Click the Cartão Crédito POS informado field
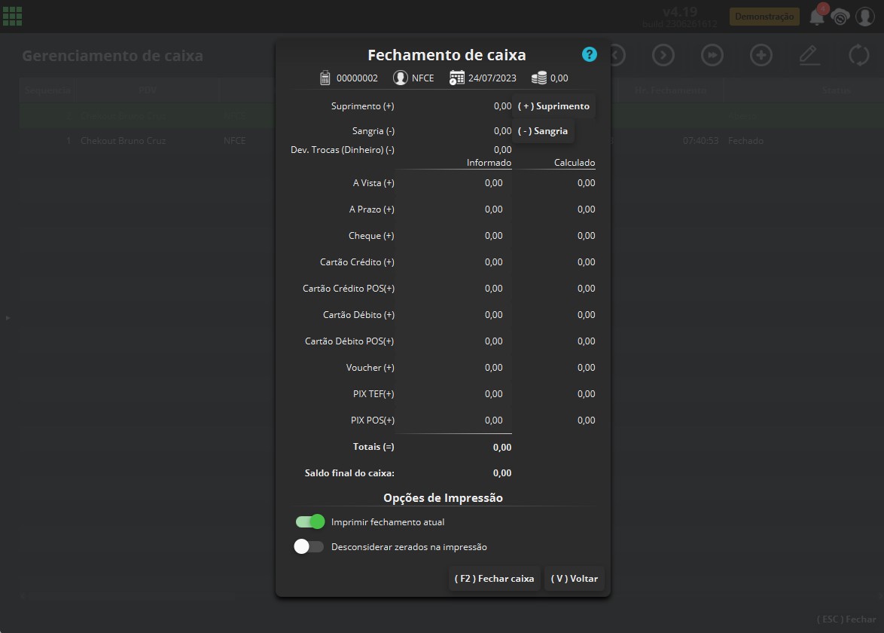Screen dimensions: 884x633 pos(453,289)
